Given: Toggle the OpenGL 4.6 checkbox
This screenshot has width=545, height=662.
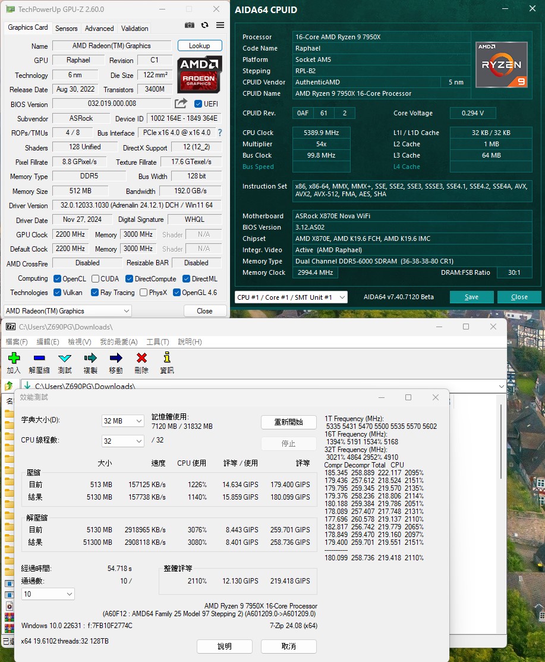Looking at the screenshot, I should point(177,293).
